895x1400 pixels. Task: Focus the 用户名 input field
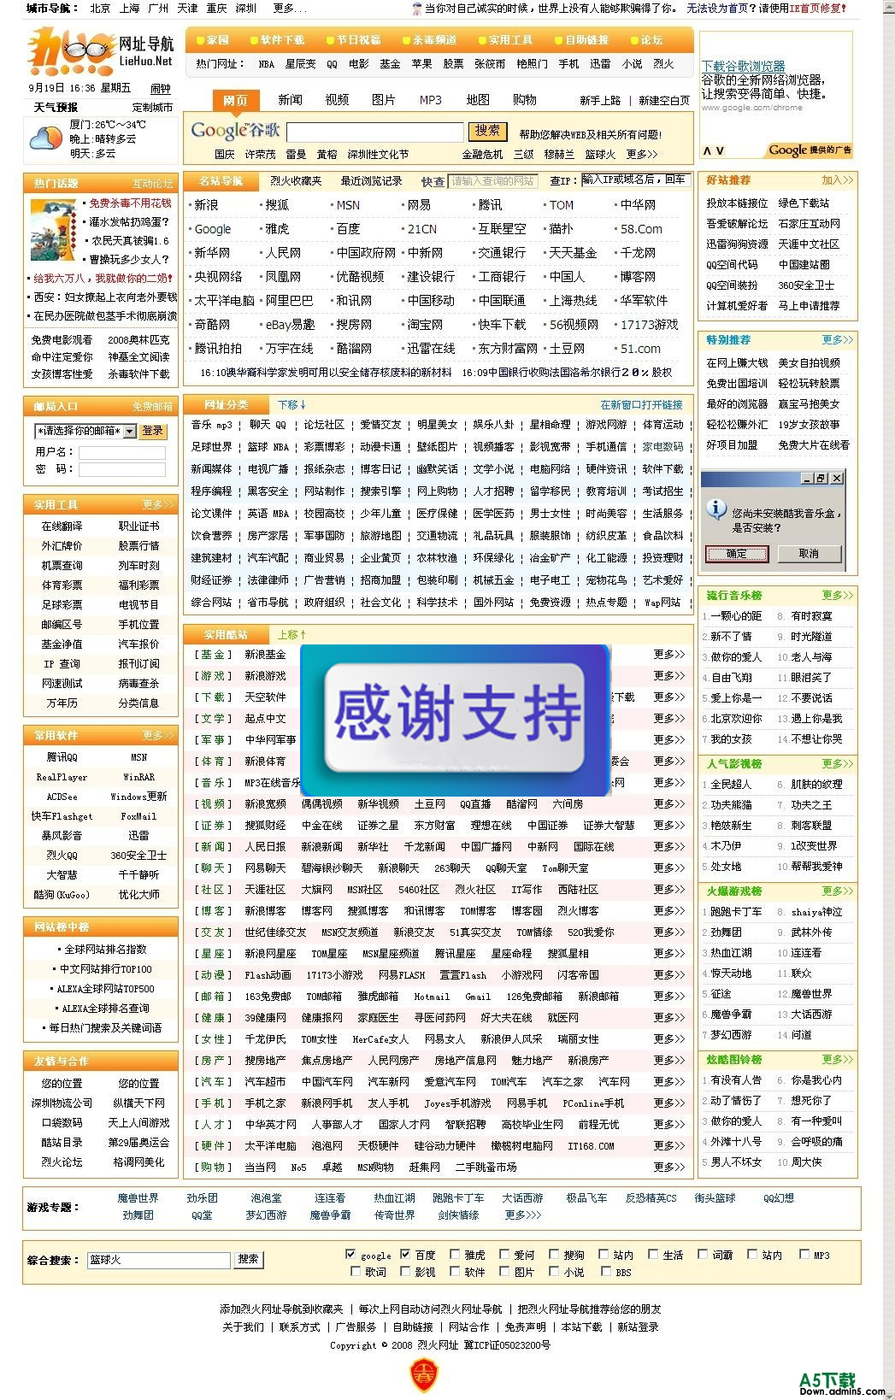pos(122,451)
